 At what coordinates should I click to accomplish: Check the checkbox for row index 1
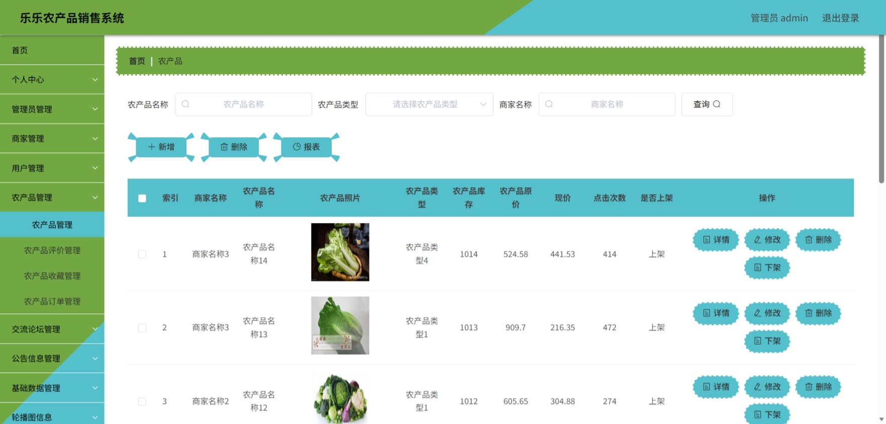(x=142, y=254)
